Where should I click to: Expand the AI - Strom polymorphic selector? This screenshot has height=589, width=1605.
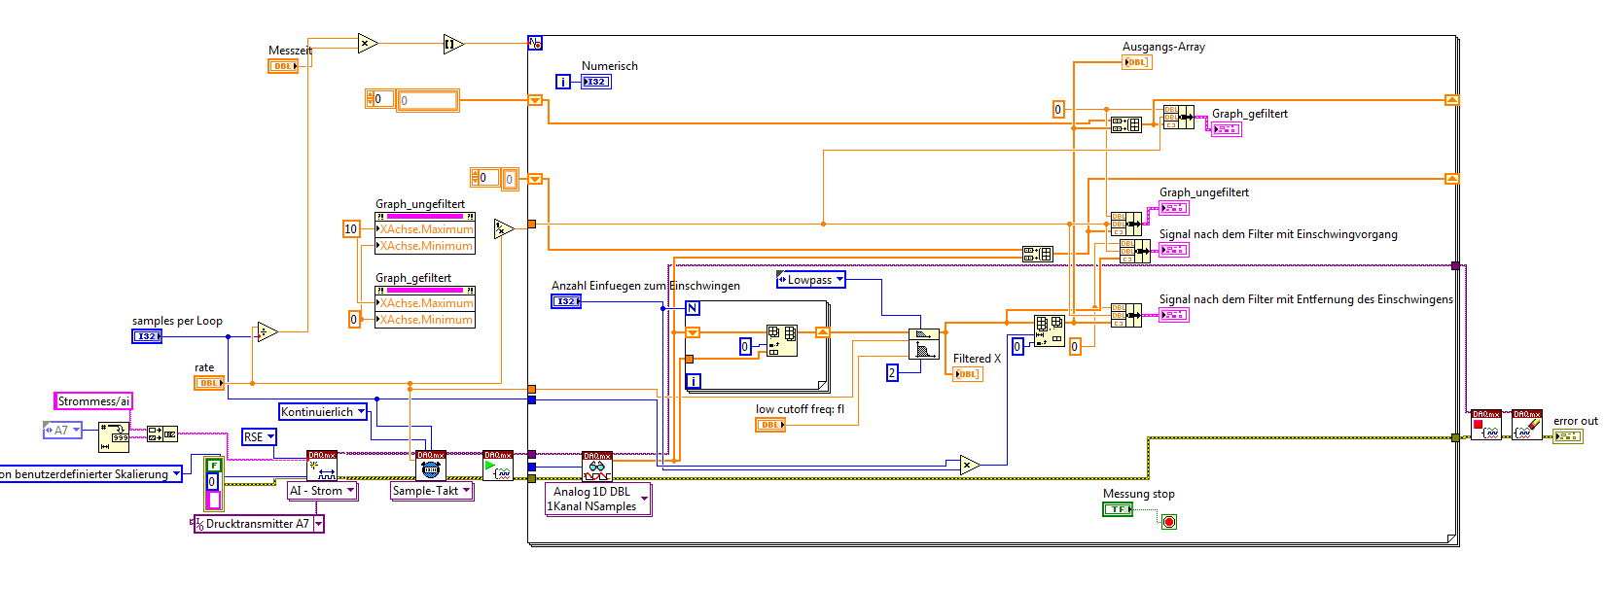point(323,491)
